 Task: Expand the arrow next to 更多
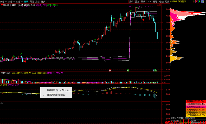47,2
